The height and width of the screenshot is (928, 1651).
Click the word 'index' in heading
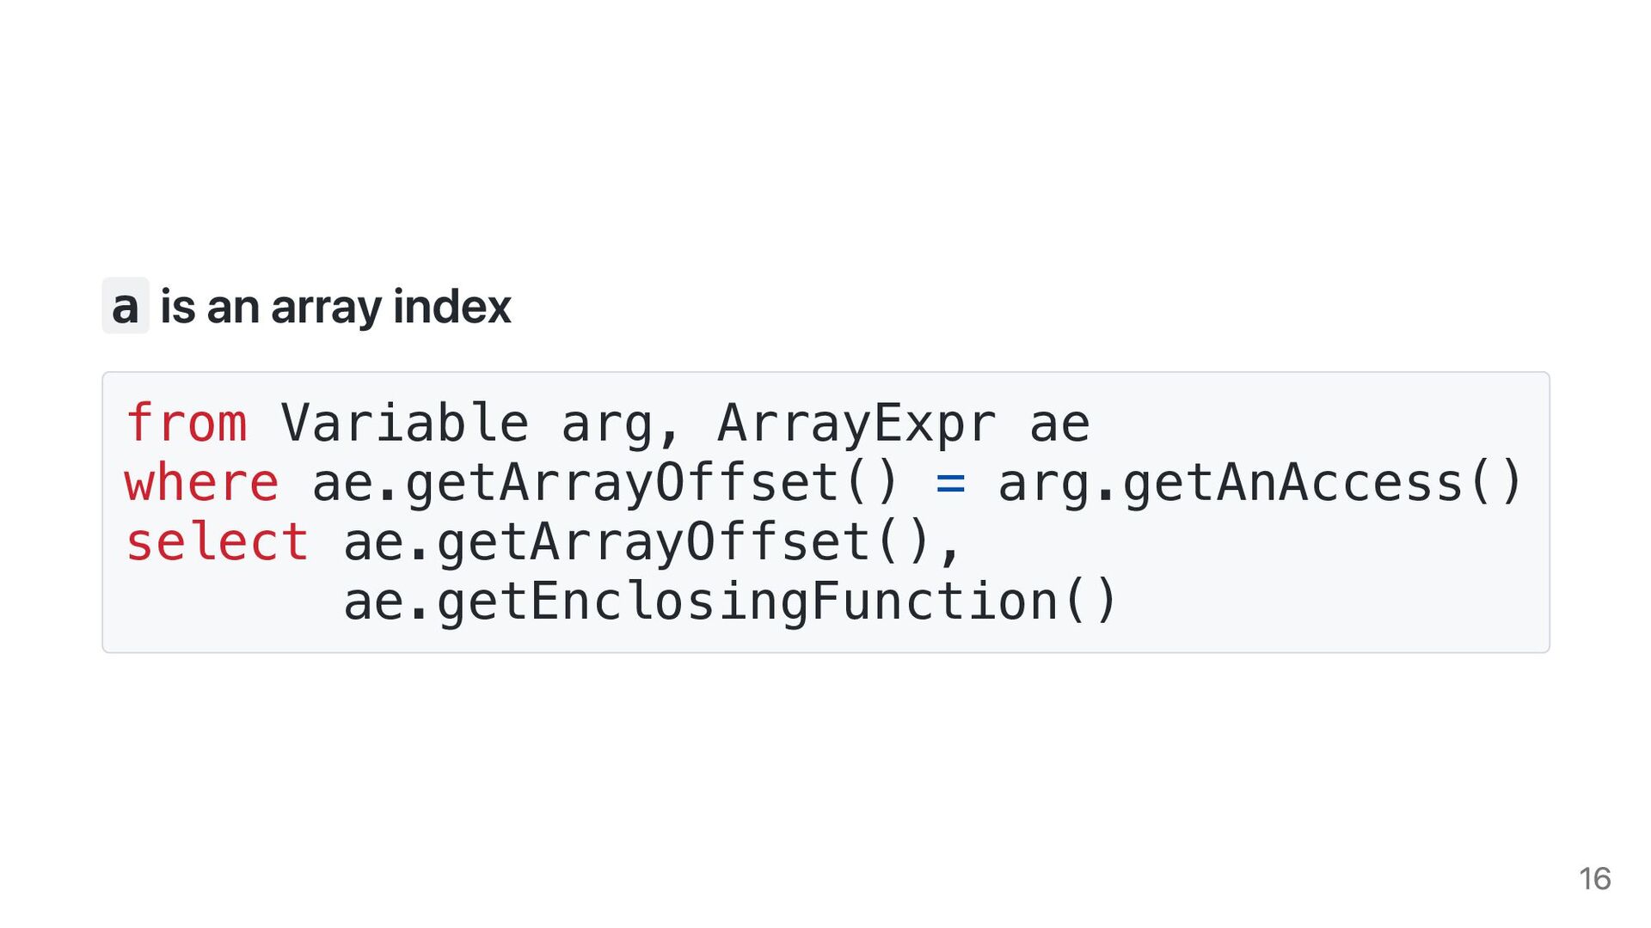coord(451,306)
